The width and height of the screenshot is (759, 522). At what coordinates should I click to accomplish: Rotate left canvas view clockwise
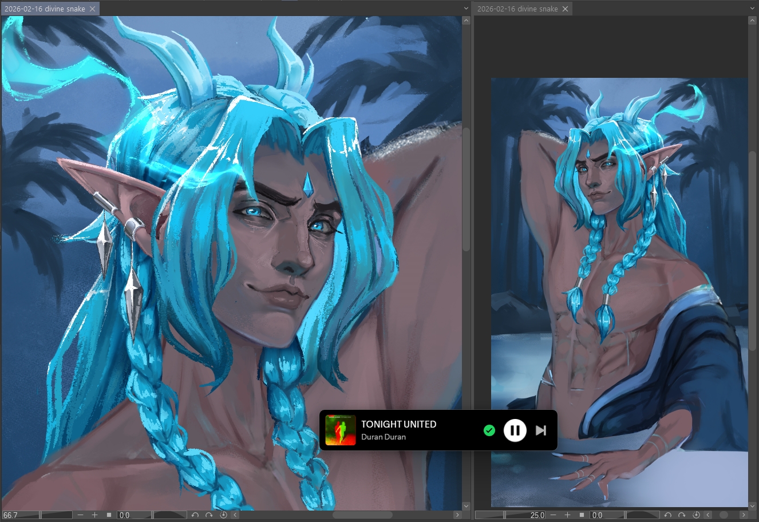209,515
